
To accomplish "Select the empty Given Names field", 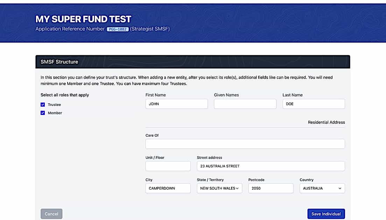I will 245,104.
